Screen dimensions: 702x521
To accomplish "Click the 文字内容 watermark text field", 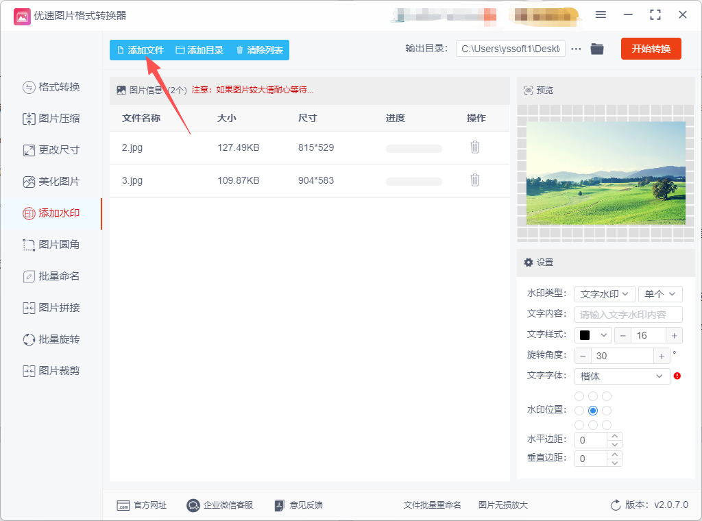I will tap(628, 315).
